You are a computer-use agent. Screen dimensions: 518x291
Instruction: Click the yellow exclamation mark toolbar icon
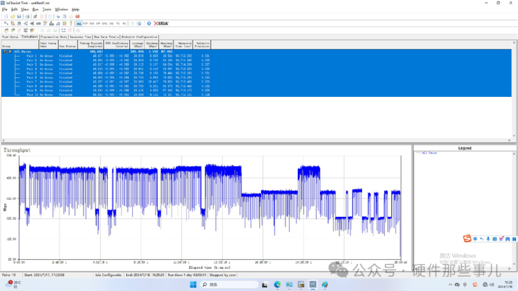tap(71, 23)
